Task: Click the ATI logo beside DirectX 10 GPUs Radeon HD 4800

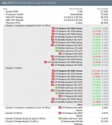Action: point(60,113)
